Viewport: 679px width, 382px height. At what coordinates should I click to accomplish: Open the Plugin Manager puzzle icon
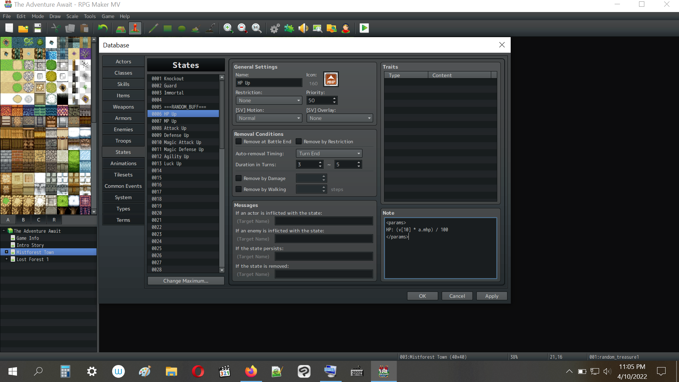tap(289, 28)
